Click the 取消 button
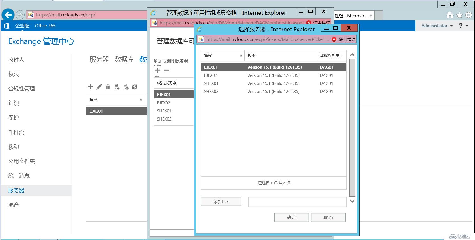This screenshot has height=240, width=475. coord(328,218)
